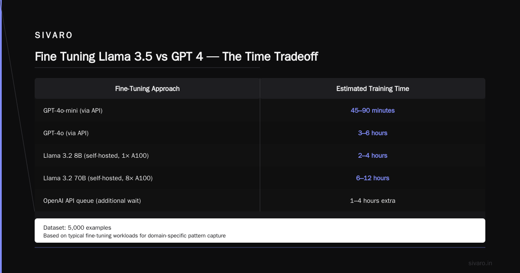Click the 1–4 hours extra value
This screenshot has height=273, width=520.
[373, 201]
